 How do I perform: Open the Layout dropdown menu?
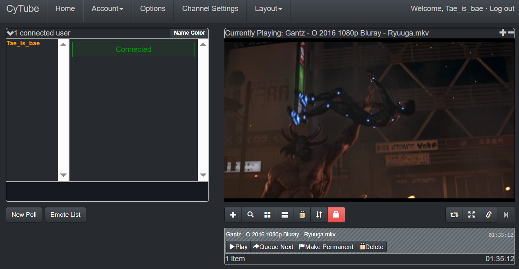[x=268, y=9]
